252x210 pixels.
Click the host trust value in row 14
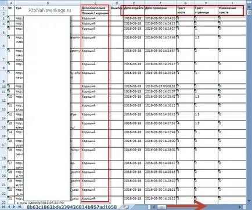(185, 116)
